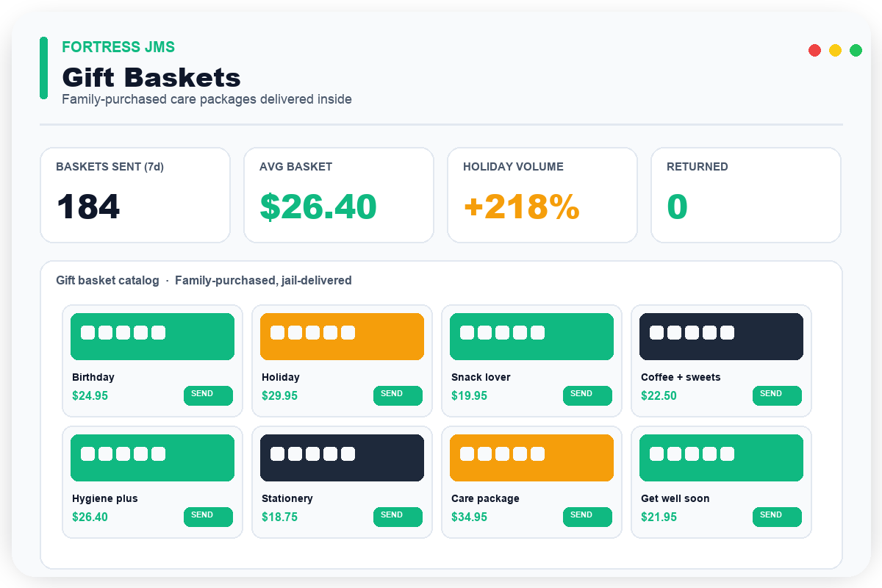Click SEND on Hygiene plus basket
The image size is (882, 588).
208,517
